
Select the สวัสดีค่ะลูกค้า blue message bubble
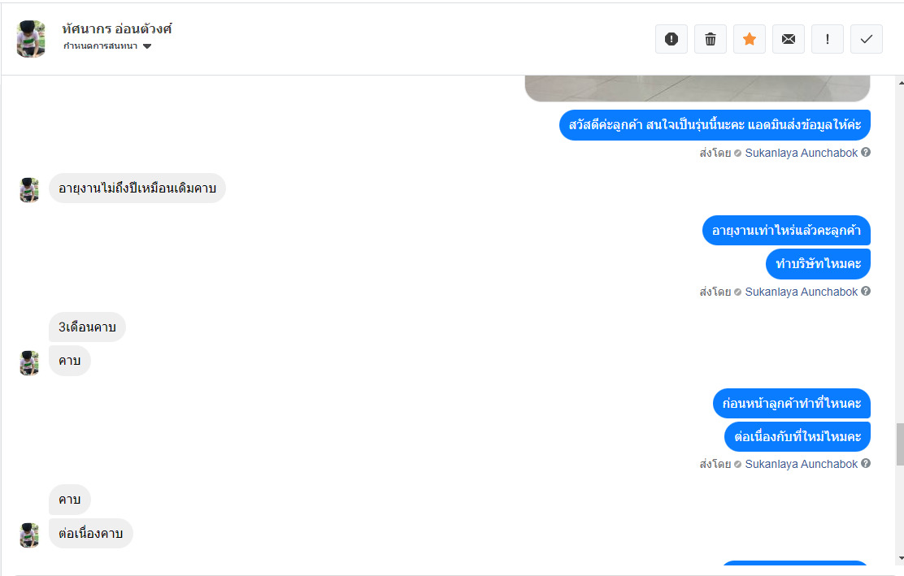pos(715,125)
